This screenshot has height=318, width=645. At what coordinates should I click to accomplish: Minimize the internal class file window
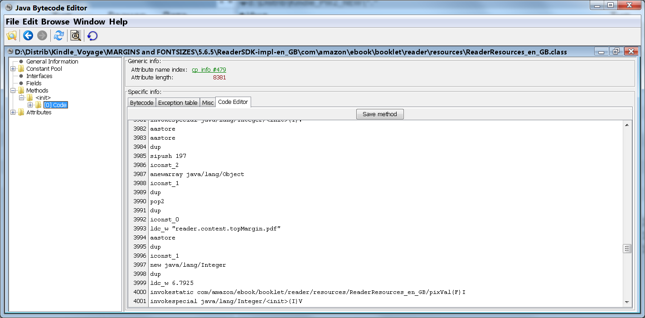click(601, 52)
